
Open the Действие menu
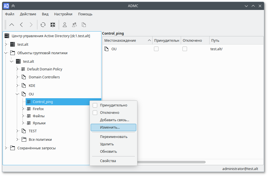pos(28,14)
